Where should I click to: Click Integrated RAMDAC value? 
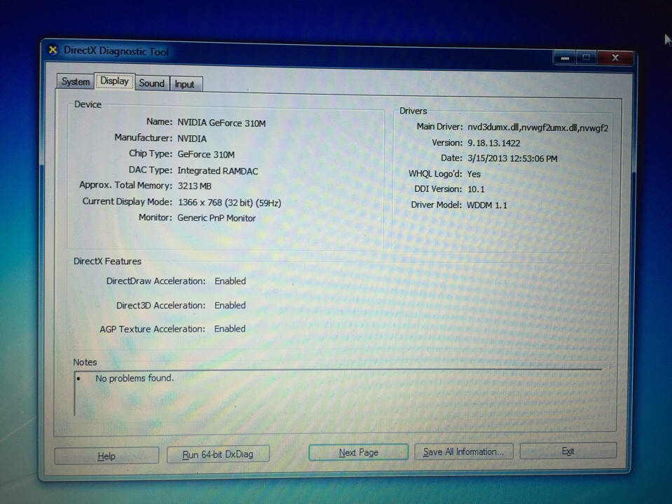pyautogui.click(x=218, y=170)
